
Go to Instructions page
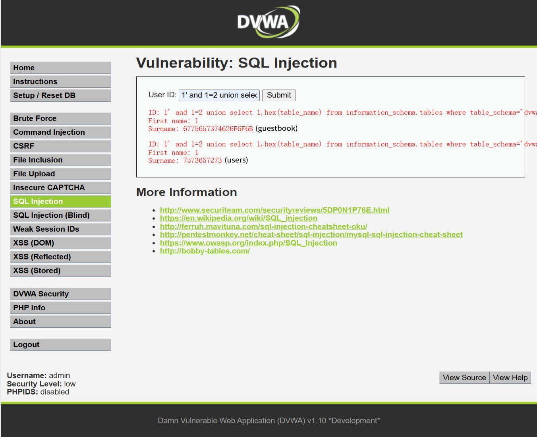click(60, 81)
